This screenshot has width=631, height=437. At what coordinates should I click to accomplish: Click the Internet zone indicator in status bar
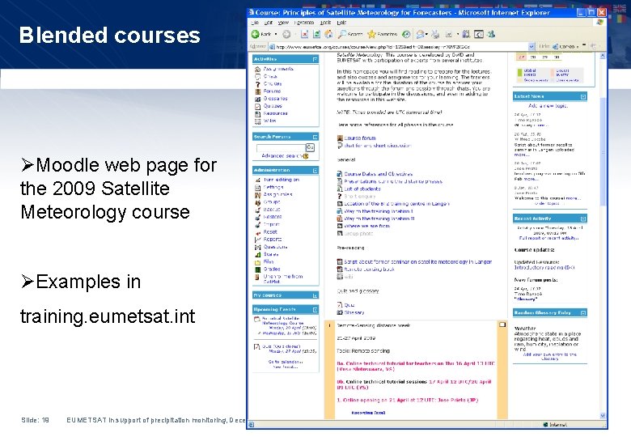pyautogui.click(x=555, y=425)
